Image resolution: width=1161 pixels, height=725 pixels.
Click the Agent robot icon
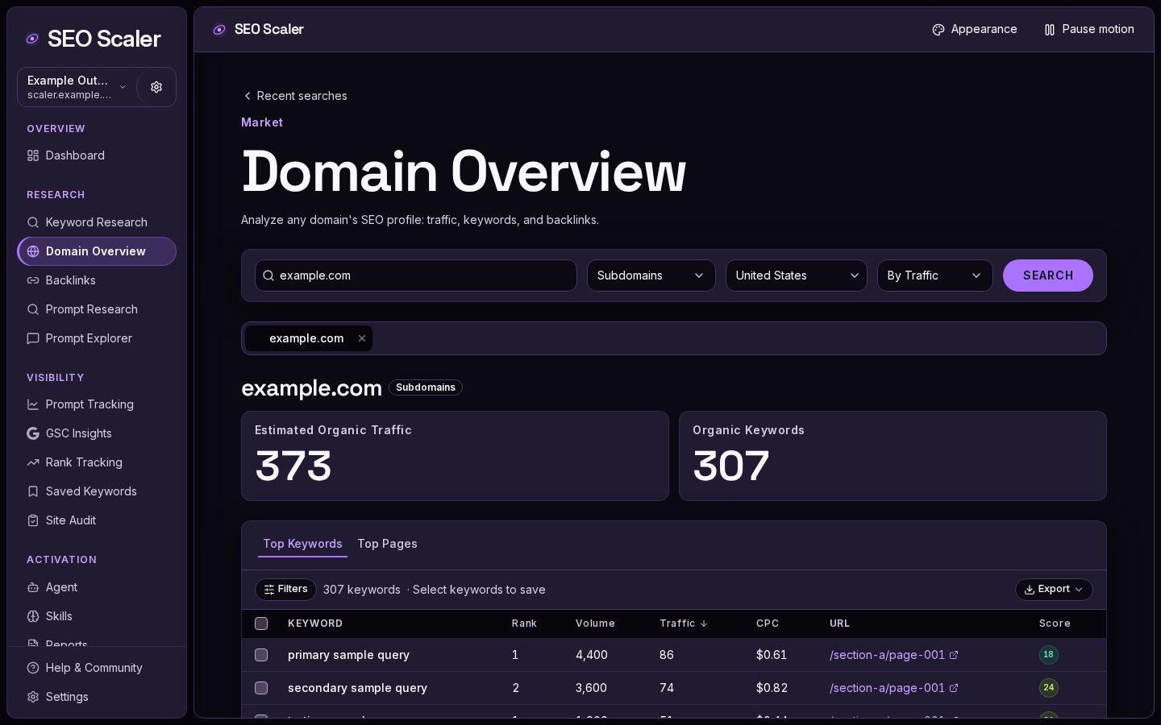click(x=33, y=587)
